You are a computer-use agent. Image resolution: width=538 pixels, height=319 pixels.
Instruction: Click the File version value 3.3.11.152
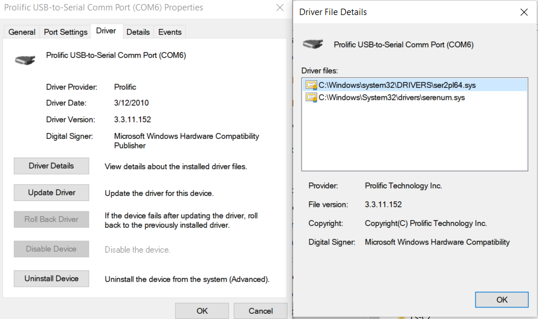pyautogui.click(x=384, y=205)
